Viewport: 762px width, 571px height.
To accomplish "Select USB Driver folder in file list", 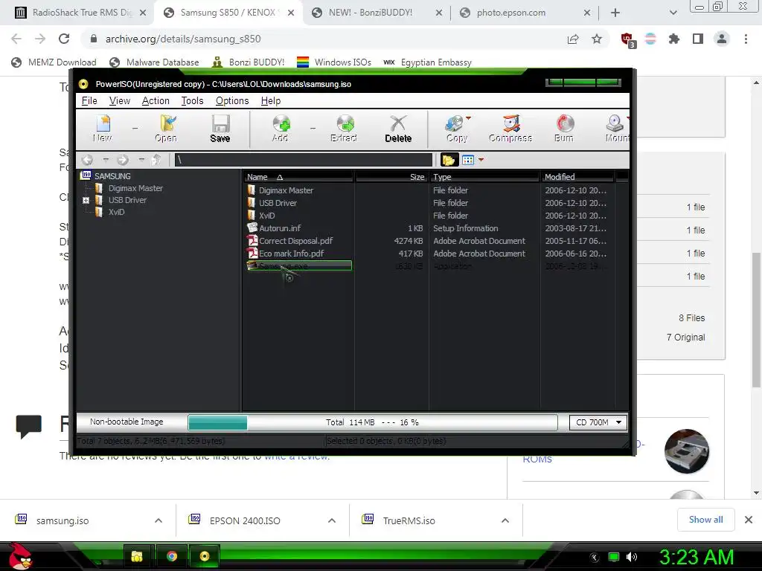I will [278, 203].
